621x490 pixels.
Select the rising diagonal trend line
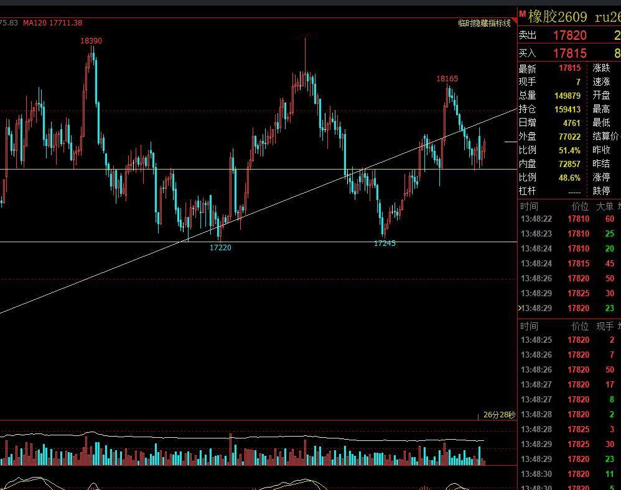(x=259, y=211)
